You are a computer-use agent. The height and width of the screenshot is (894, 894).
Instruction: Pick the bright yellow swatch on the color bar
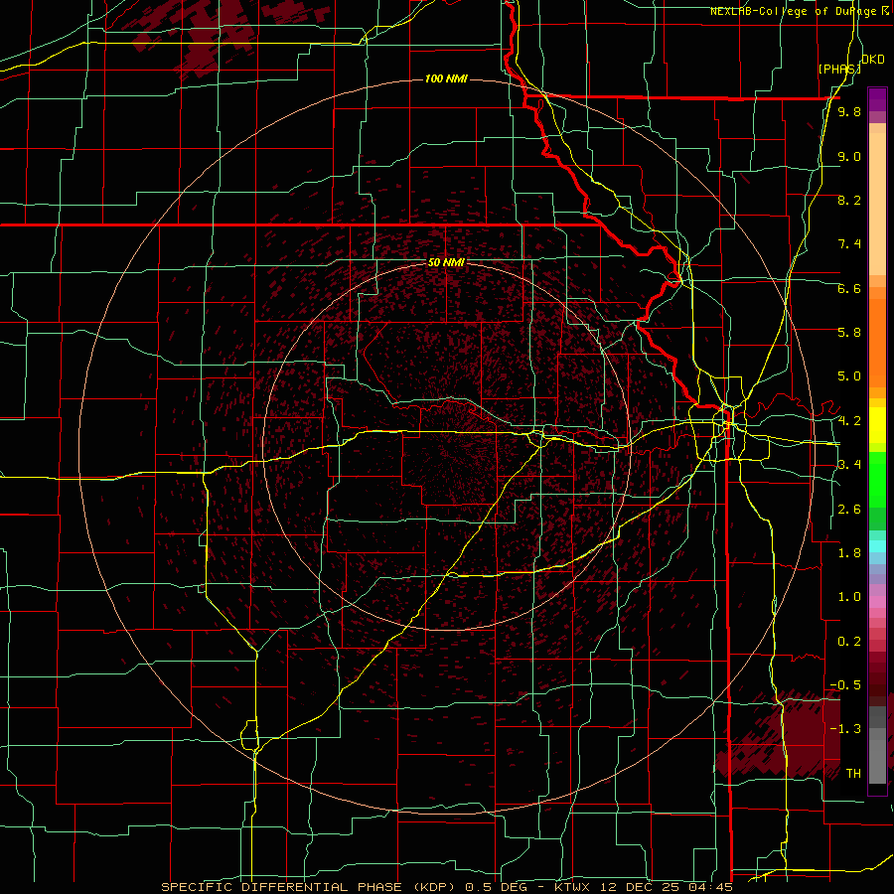[877, 425]
